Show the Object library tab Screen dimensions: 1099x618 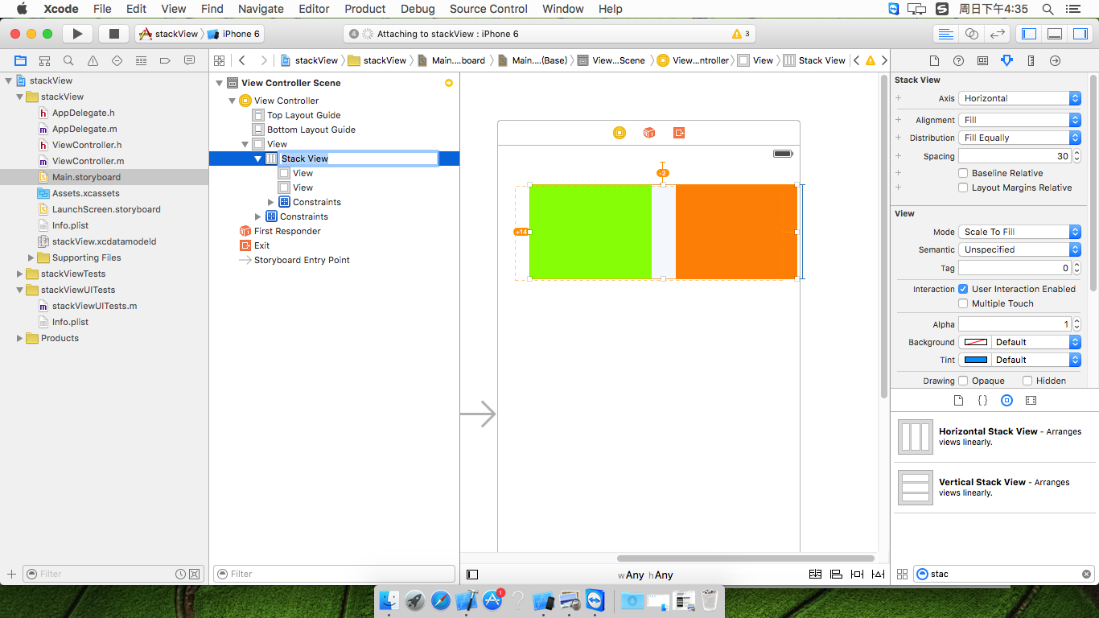[x=1006, y=400]
